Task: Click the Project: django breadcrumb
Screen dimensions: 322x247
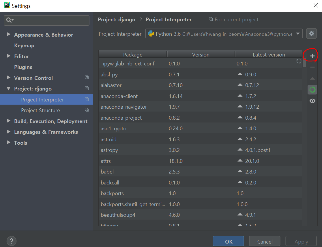Action: point(117,20)
